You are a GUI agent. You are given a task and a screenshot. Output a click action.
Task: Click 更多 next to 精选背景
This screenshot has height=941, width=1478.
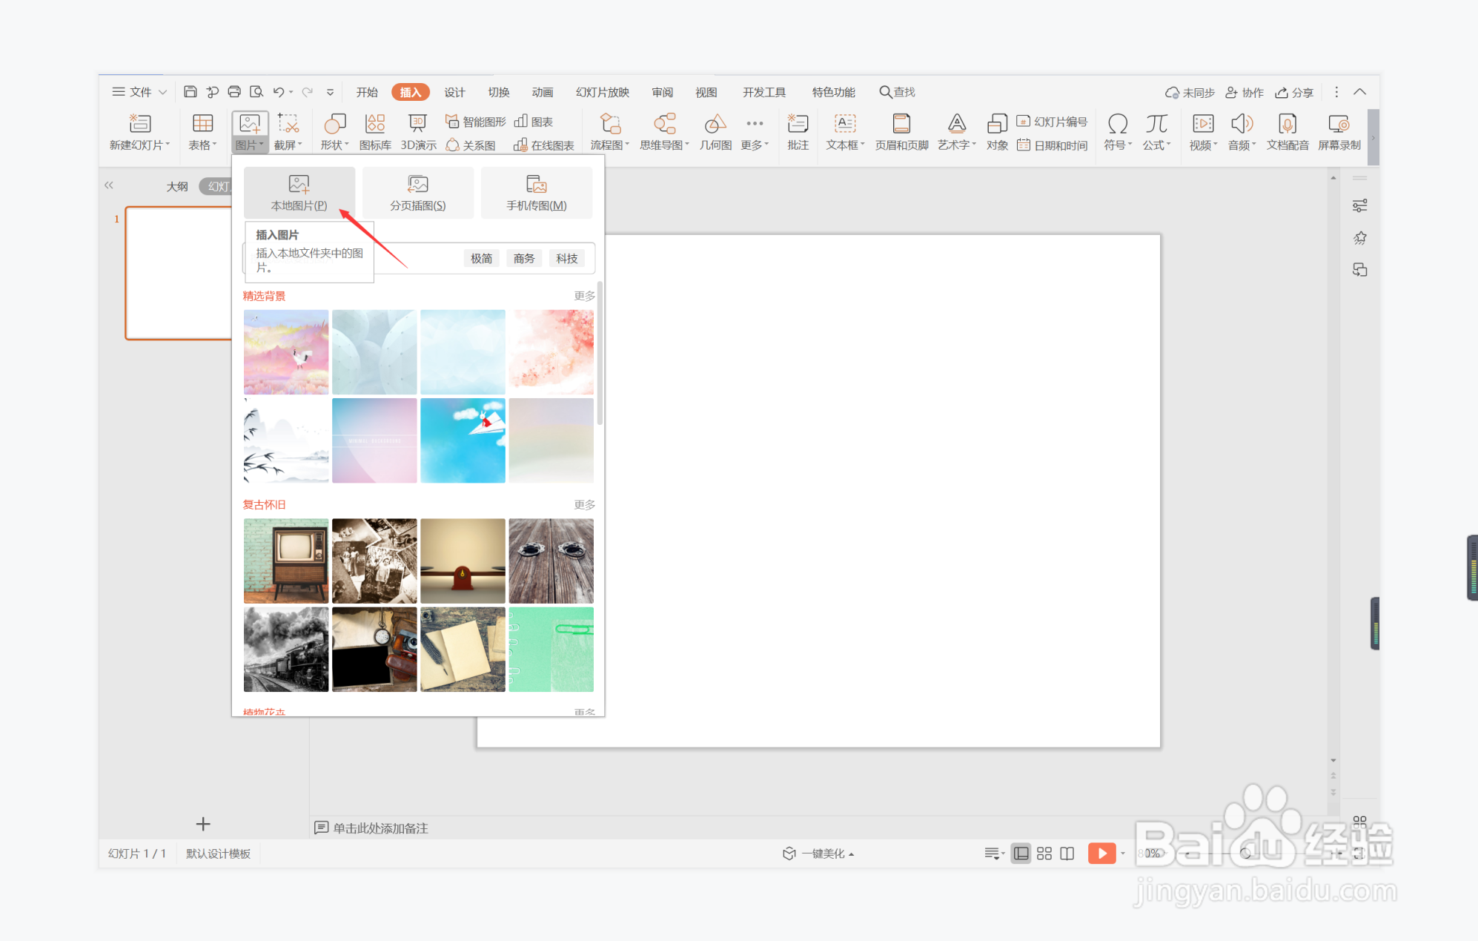click(x=584, y=296)
